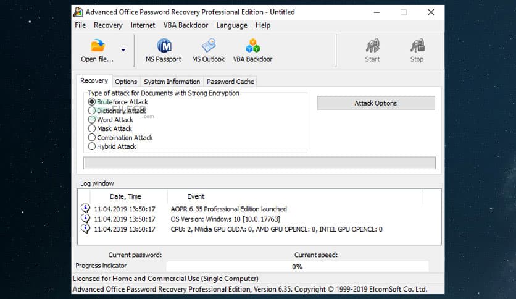Screen dimensions: 516x299
Task: Switch to the Options tab
Action: 126,82
